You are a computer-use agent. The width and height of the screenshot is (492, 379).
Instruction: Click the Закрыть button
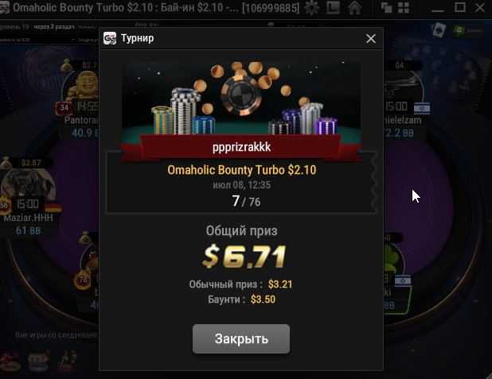[x=241, y=339]
